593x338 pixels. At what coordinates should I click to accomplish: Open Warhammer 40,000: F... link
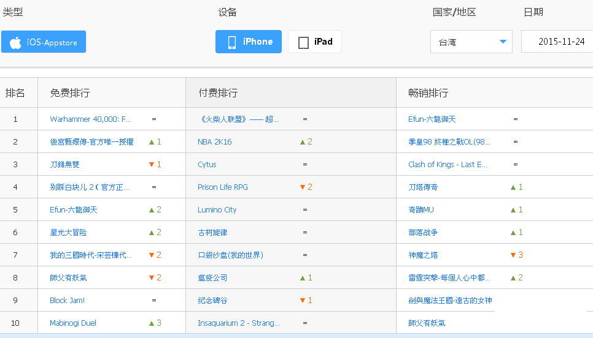pyautogui.click(x=90, y=119)
